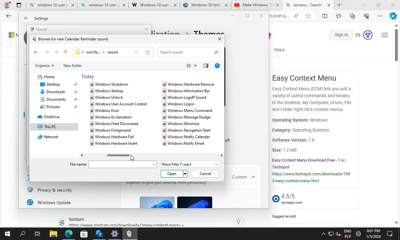This screenshot has width=400, height=240.
Task: Open Easy Context Menu Download TechSpot link
Action: (309, 163)
